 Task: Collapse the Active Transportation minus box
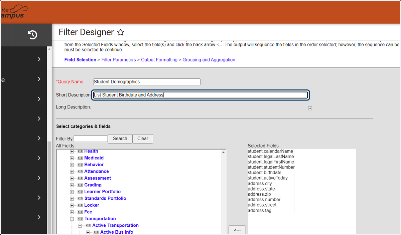80,226
